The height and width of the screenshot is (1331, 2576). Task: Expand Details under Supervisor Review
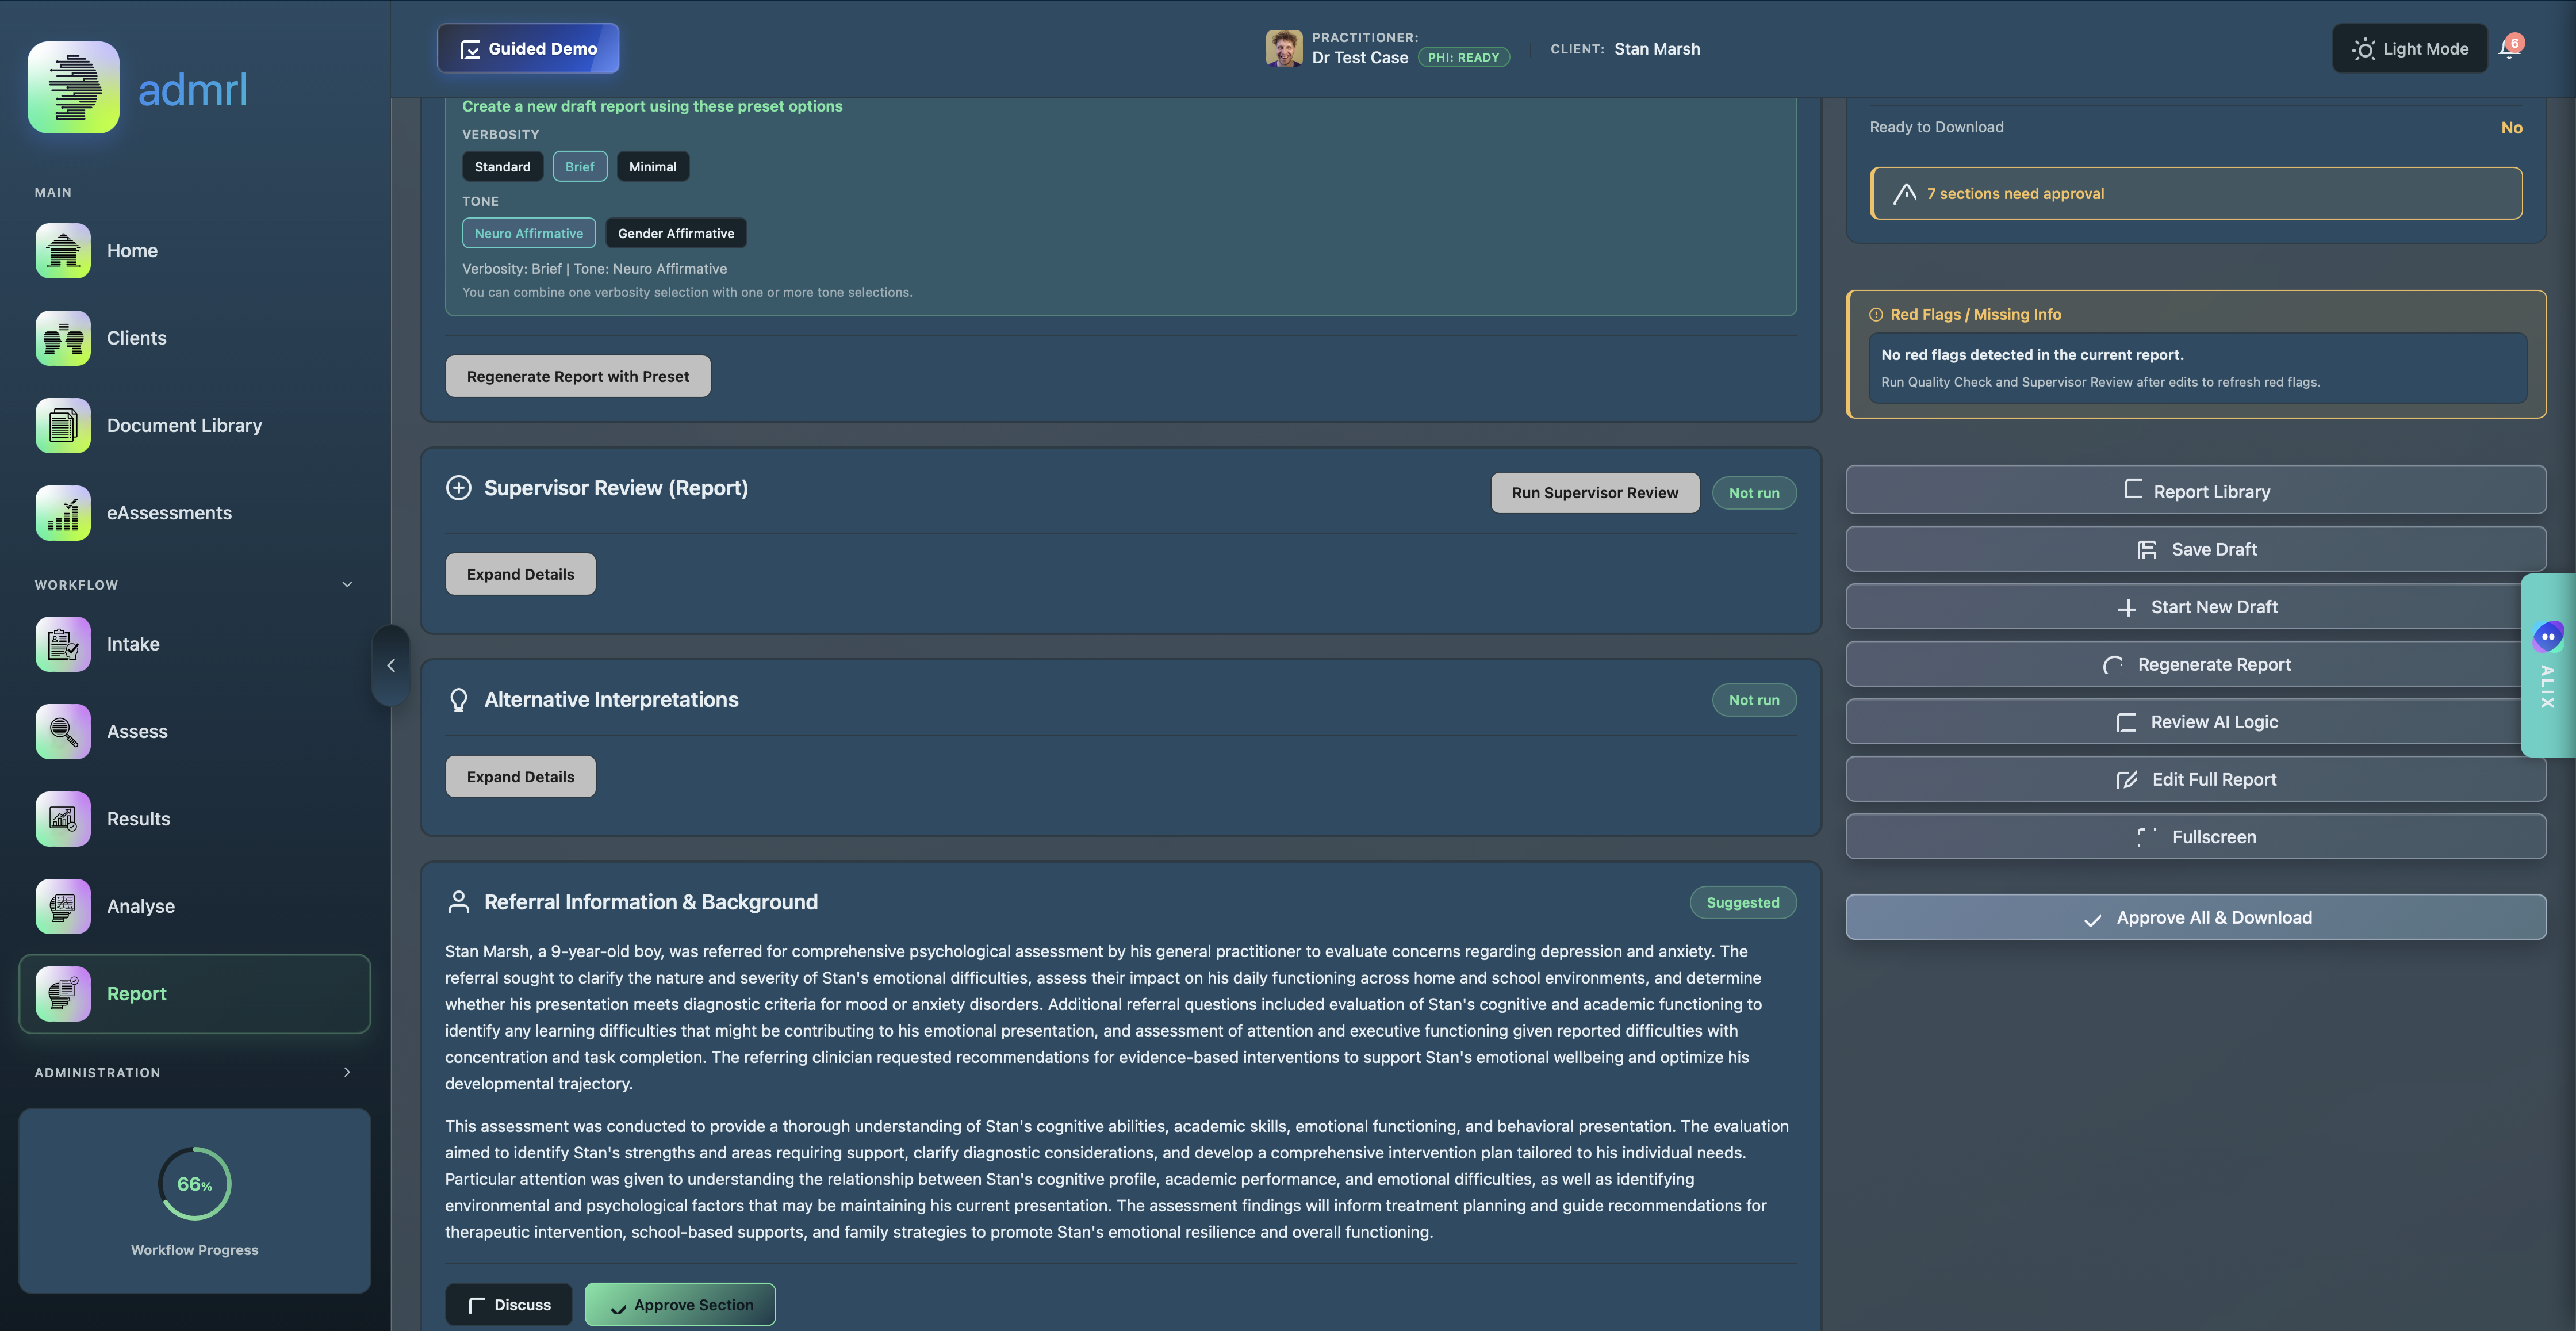click(x=520, y=573)
